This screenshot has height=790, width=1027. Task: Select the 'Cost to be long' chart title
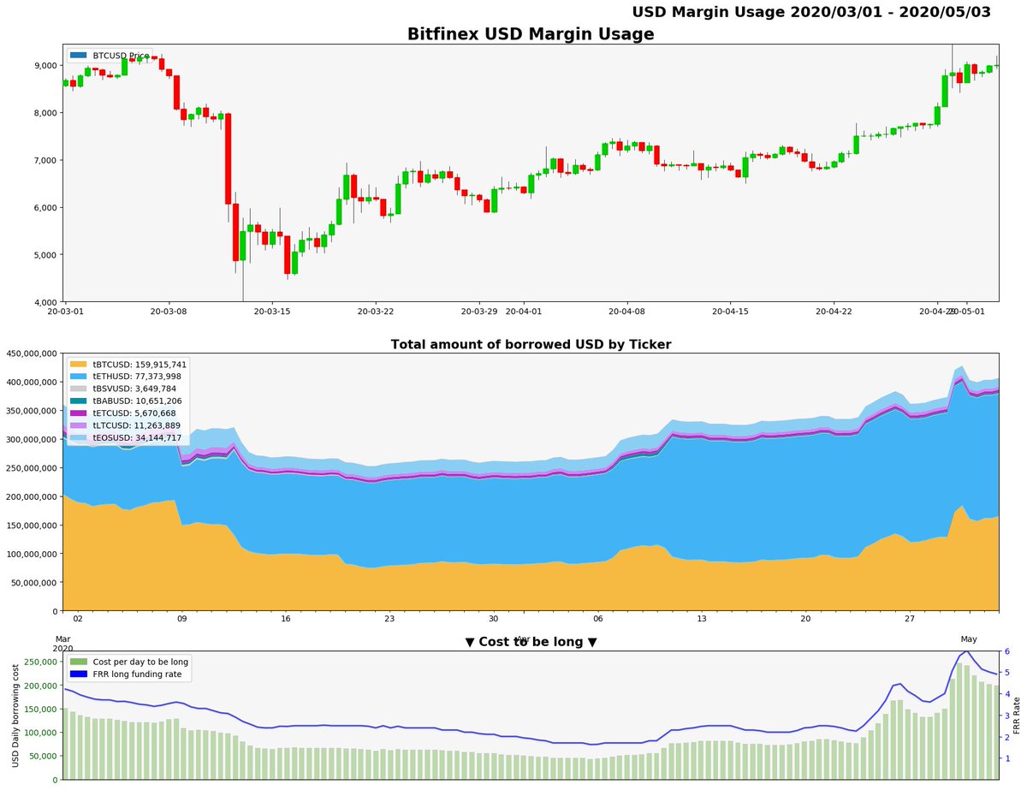pos(531,642)
